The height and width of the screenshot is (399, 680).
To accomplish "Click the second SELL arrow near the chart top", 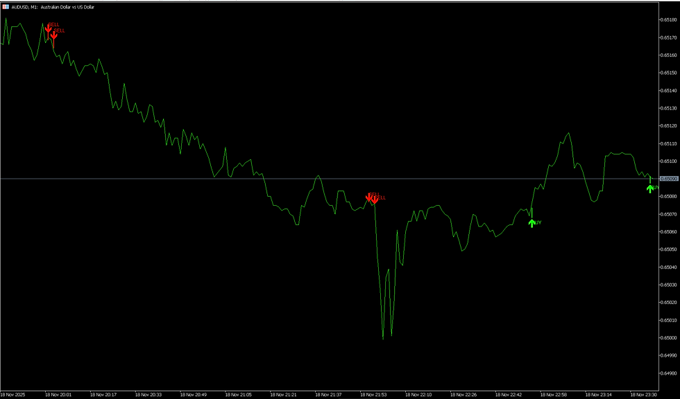I will pos(56,36).
